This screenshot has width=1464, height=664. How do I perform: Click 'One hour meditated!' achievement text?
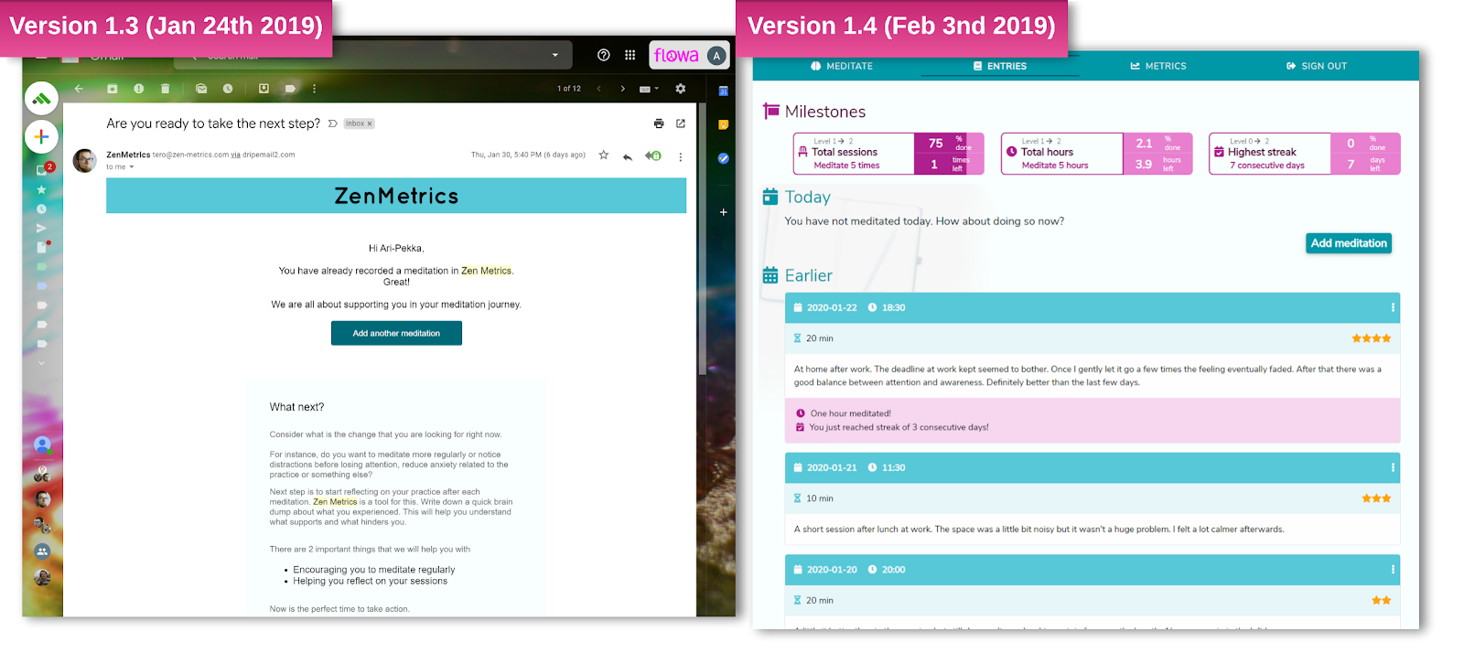pos(850,413)
